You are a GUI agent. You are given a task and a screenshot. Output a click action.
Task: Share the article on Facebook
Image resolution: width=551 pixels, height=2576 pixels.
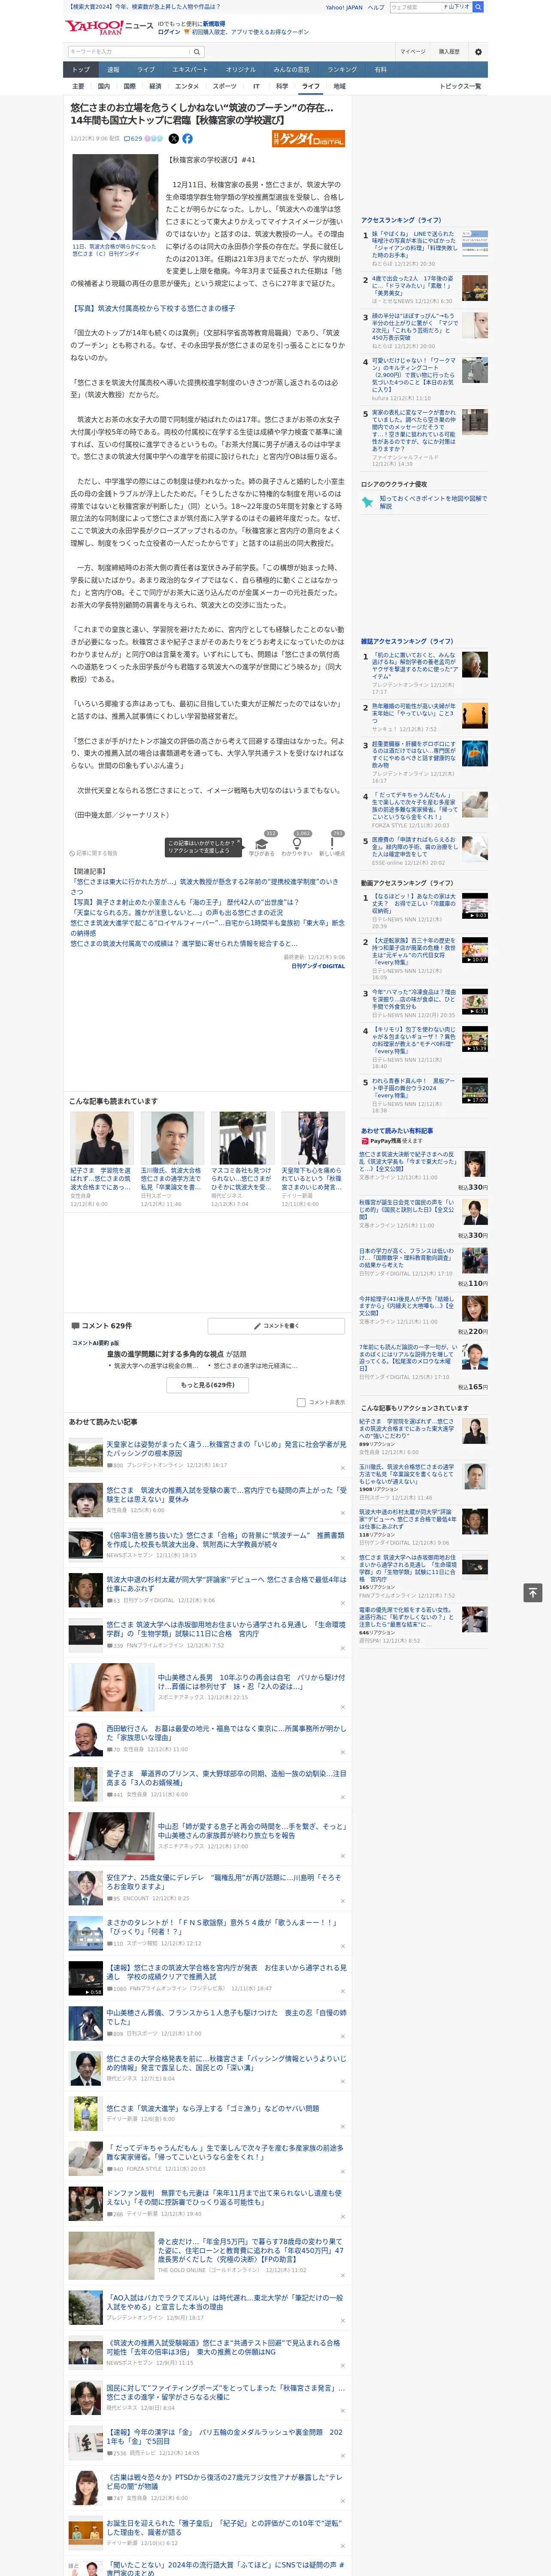click(x=187, y=139)
